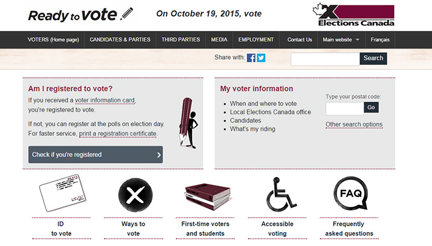Viewport: 432px width, 246px height.
Task: Open the FAQ speech bubble icon
Action: tap(350, 193)
